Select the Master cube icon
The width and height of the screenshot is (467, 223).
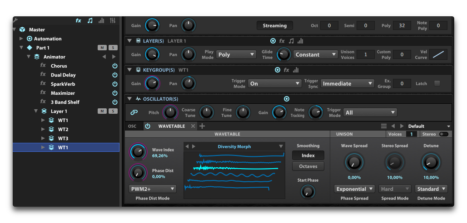pyautogui.click(x=22, y=30)
